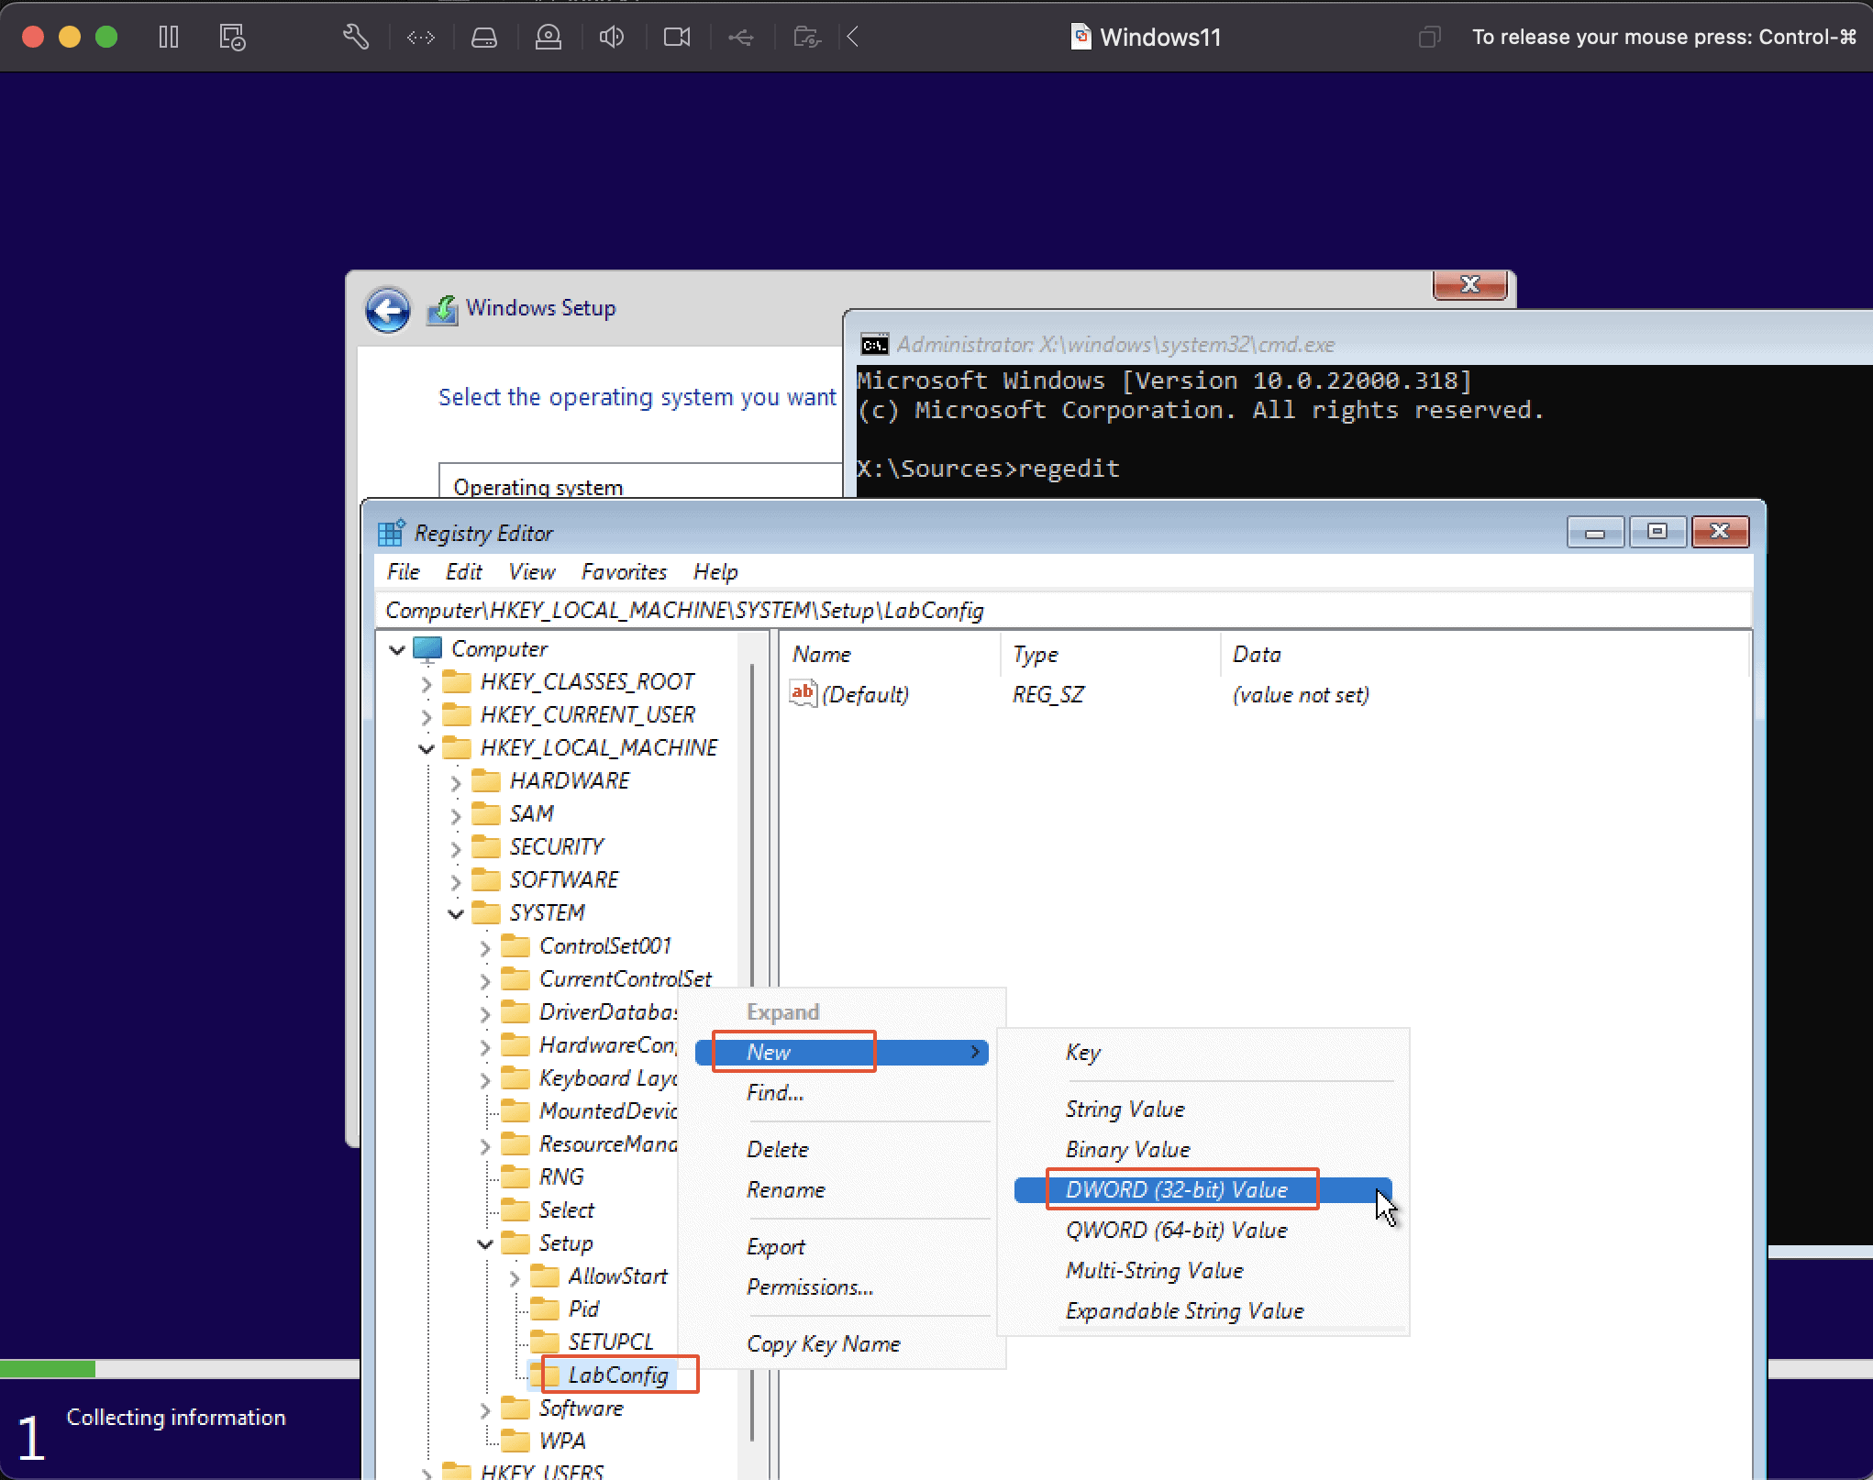
Task: Click the shared folders icon
Action: (806, 37)
